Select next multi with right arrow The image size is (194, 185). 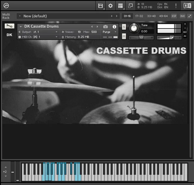[x=117, y=16]
